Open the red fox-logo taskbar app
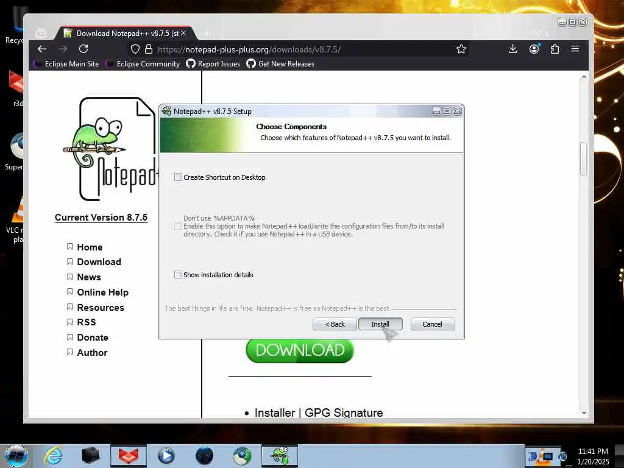The height and width of the screenshot is (468, 624). [x=128, y=456]
